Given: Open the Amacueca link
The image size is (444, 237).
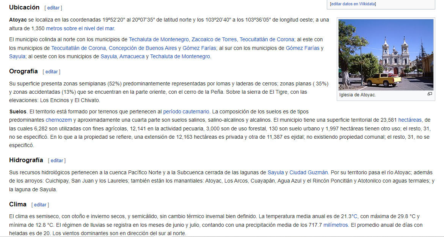Looking at the screenshot, I should [132, 56].
